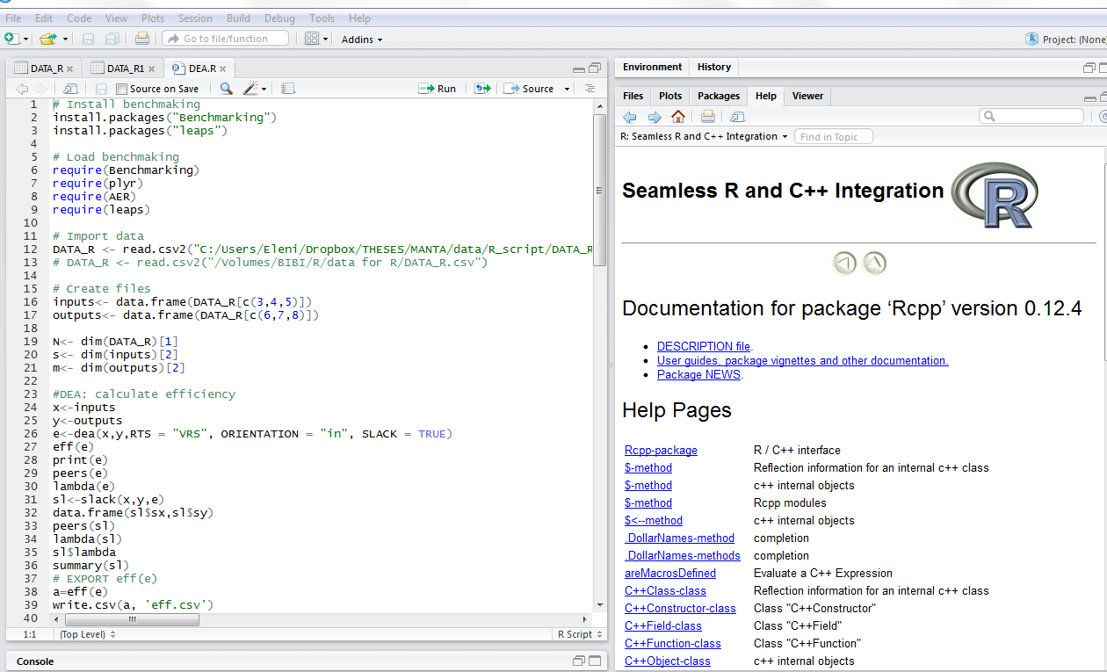Click the left round arrow on the help page
Viewport: 1107px width, 672px height.
point(844,263)
